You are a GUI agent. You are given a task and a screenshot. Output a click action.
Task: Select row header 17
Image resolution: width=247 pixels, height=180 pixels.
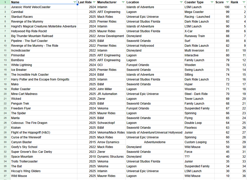[5, 79]
